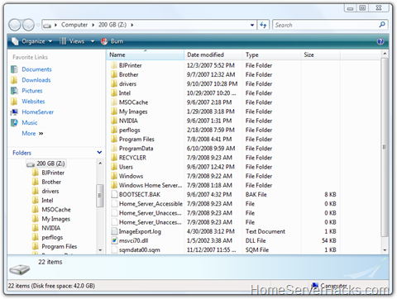
Task: Click the BJPrinter folder icon in list
Action: [x=114, y=65]
